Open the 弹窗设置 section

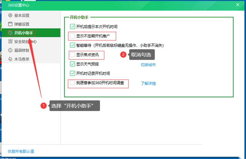(x=31, y=24)
